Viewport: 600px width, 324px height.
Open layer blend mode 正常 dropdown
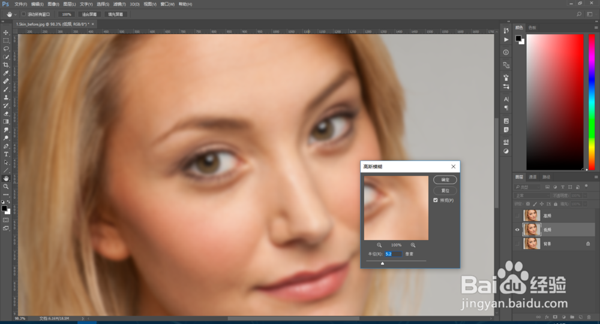[x=532, y=196]
